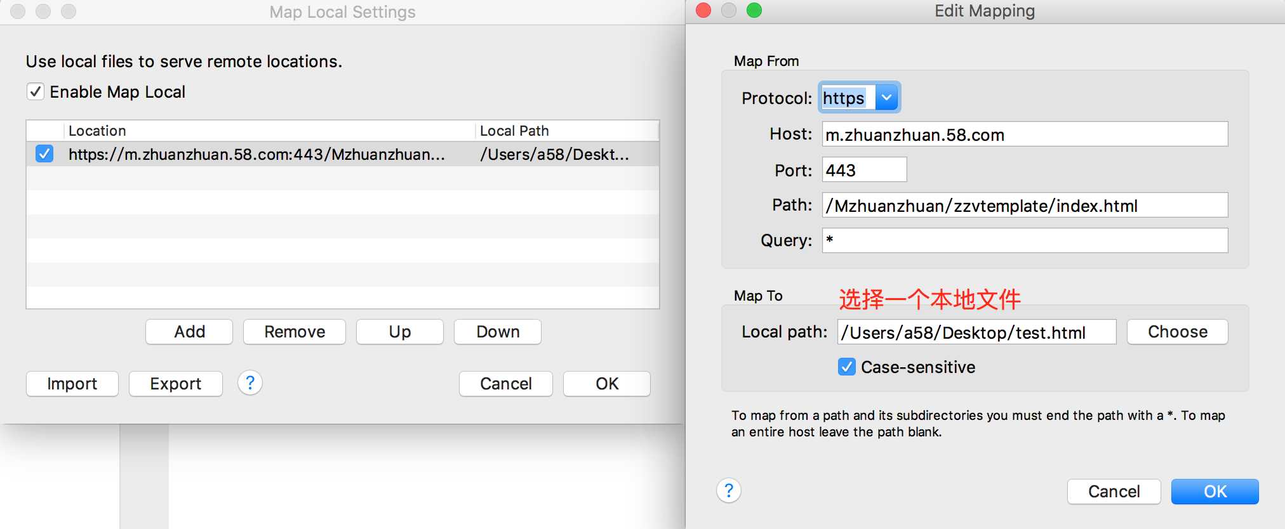Open help in Map Local Settings

[250, 383]
